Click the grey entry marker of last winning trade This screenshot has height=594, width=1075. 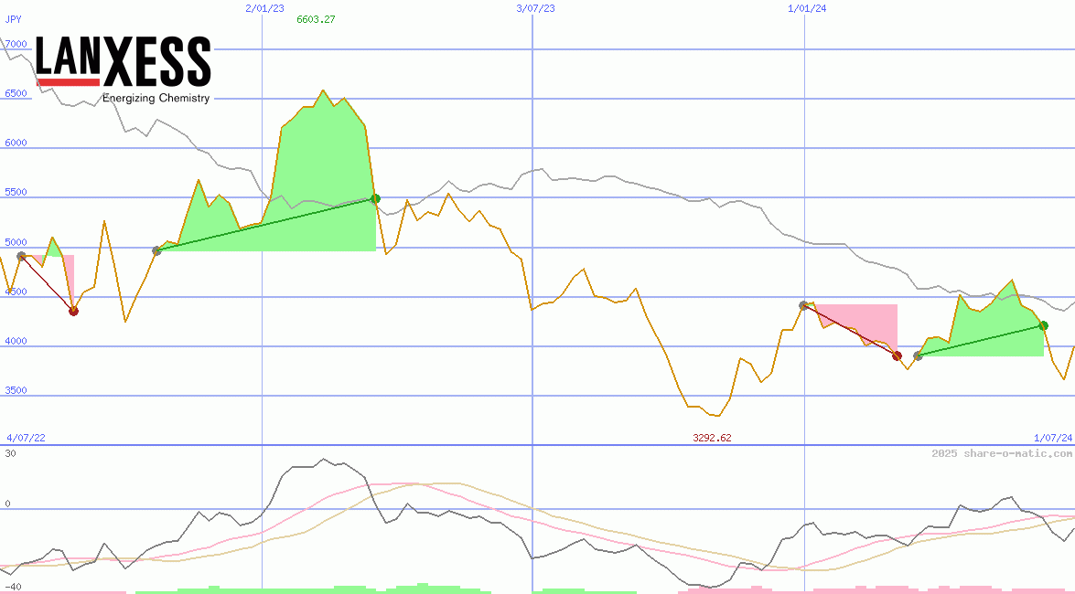pos(918,355)
